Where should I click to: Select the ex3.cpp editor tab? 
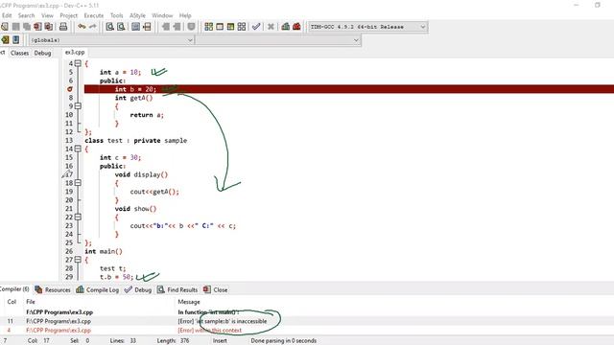pyautogui.click(x=75, y=52)
